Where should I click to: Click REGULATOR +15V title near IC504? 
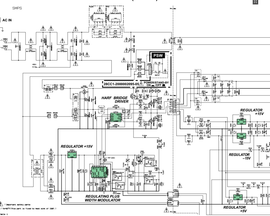252,112
